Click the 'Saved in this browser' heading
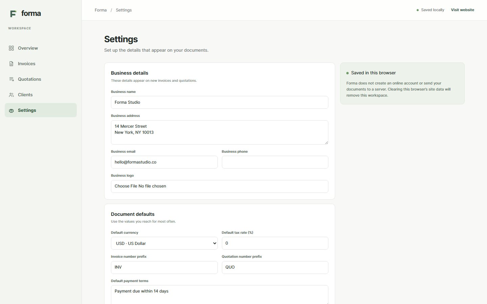The image size is (487, 304). tap(373, 73)
